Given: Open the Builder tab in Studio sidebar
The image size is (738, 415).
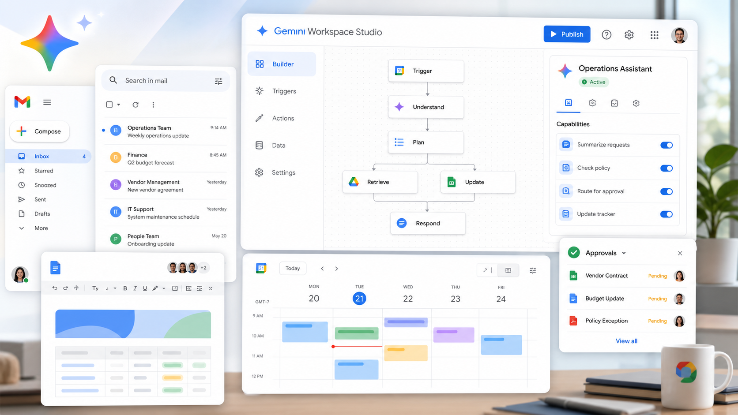Looking at the screenshot, I should (282, 64).
